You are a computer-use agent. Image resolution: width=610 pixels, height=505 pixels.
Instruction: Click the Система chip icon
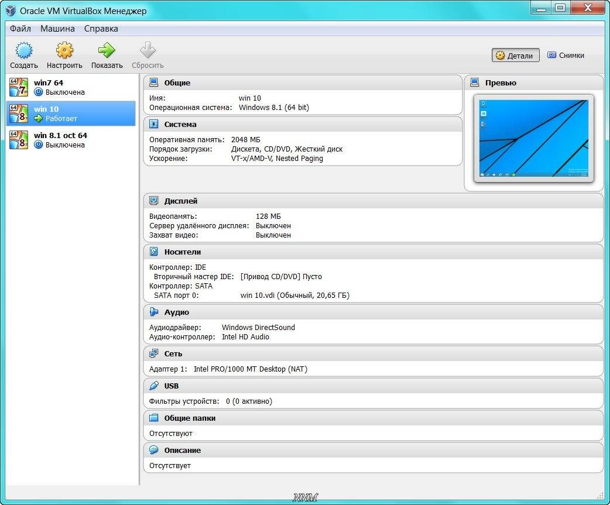(153, 124)
